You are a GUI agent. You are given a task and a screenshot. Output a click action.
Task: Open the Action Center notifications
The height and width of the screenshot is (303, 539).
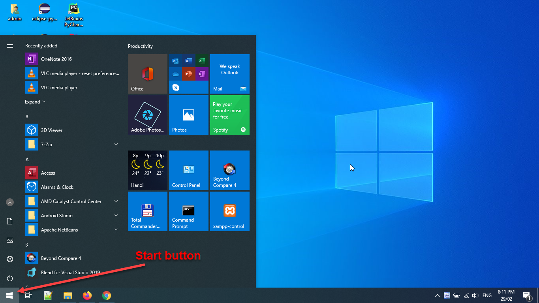[x=527, y=295]
